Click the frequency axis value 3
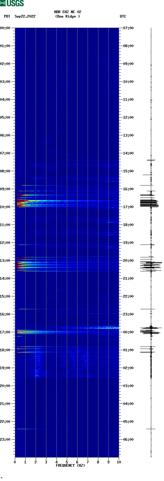 click(x=46, y=462)
